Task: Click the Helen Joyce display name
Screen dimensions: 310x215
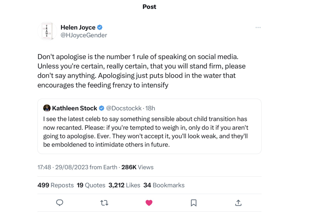Action: [x=78, y=28]
